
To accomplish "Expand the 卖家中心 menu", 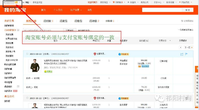I will [159, 2].
